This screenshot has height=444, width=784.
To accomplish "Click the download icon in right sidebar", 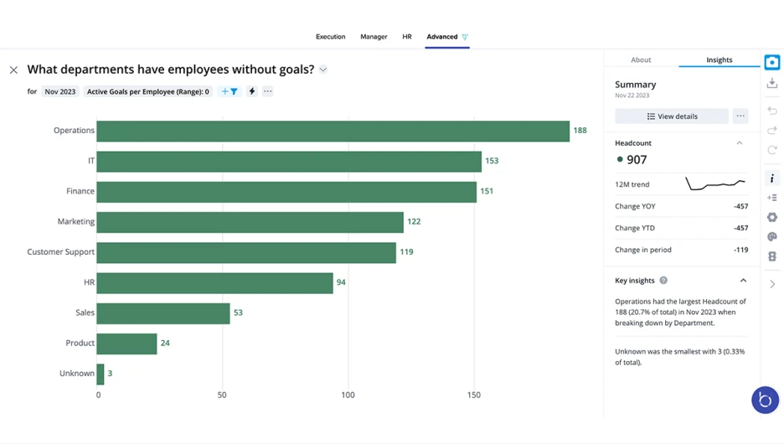I will [771, 83].
